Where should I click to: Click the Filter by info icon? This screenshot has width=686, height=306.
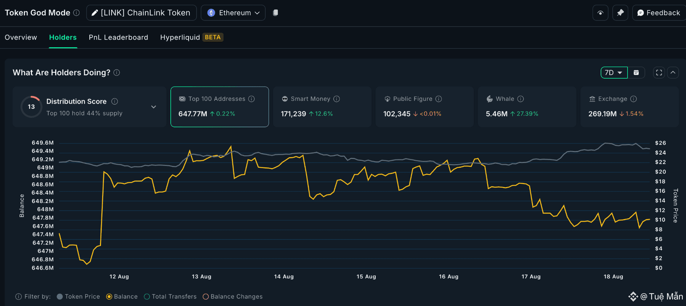pos(19,297)
